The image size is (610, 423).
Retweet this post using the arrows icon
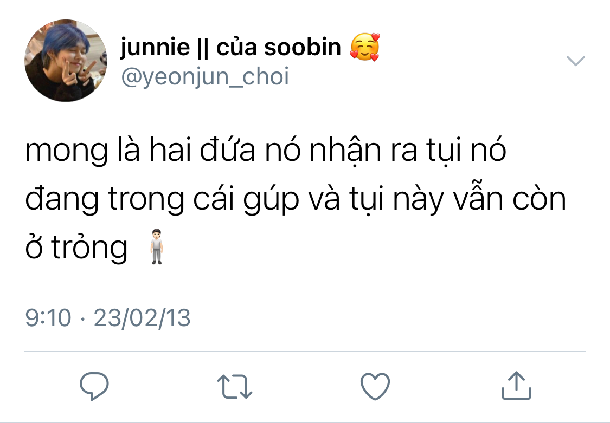[x=235, y=387]
